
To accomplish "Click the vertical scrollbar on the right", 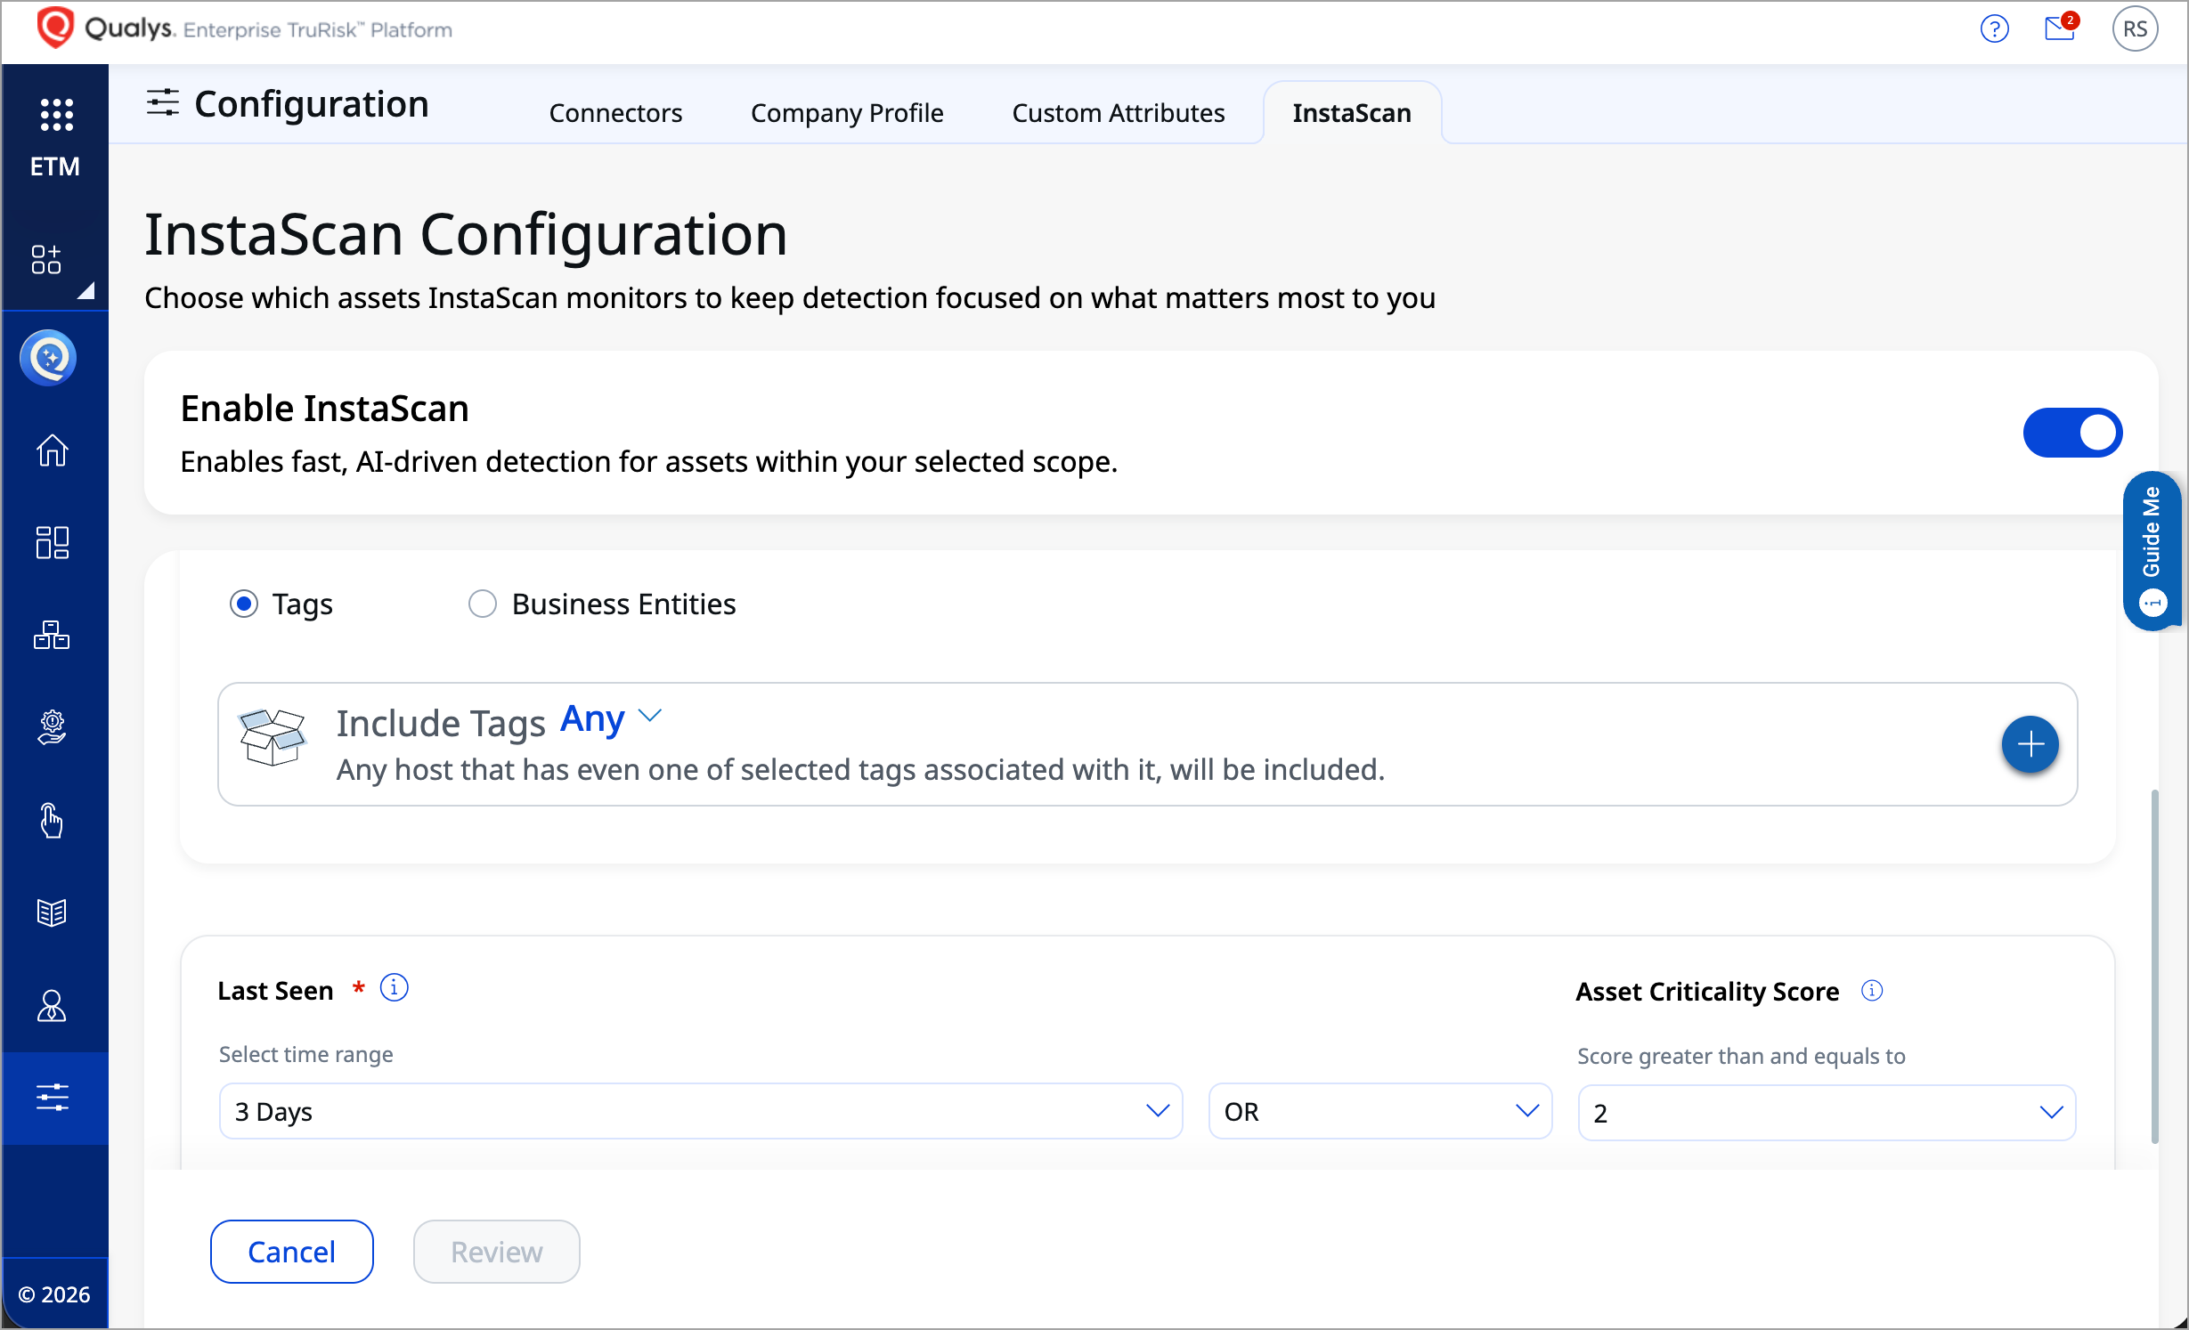I will pos(2154,966).
